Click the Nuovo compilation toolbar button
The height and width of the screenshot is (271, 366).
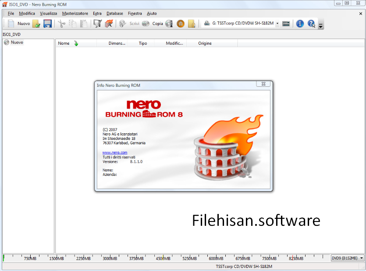[19, 24]
